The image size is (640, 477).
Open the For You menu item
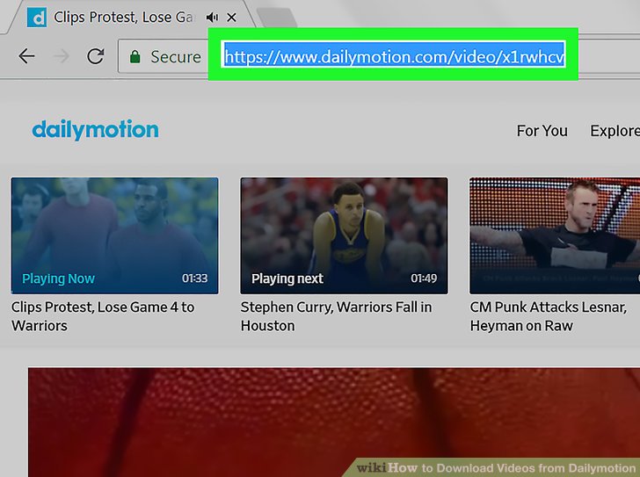(x=542, y=131)
